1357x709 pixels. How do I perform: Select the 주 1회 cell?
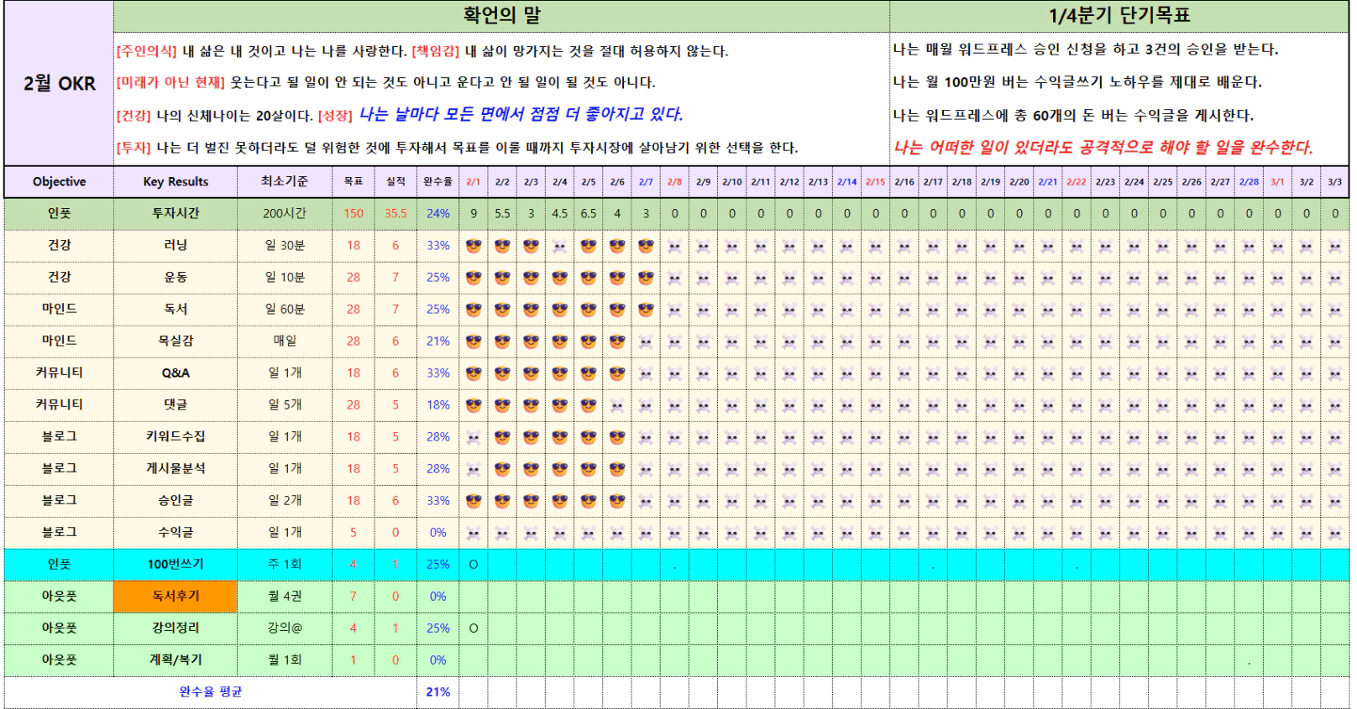tap(285, 565)
